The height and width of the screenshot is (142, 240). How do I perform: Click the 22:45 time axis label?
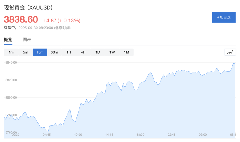(x=172, y=135)
